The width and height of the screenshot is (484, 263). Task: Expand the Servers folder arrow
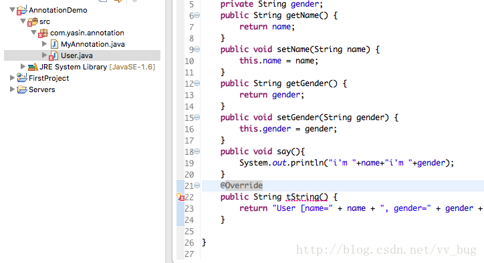click(x=12, y=89)
